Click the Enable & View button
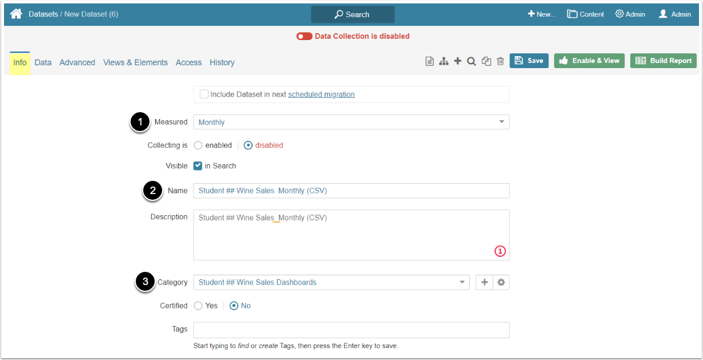The height and width of the screenshot is (360, 703). (x=589, y=61)
